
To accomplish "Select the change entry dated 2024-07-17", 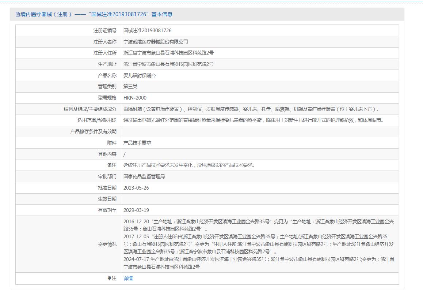I will click(259, 263).
